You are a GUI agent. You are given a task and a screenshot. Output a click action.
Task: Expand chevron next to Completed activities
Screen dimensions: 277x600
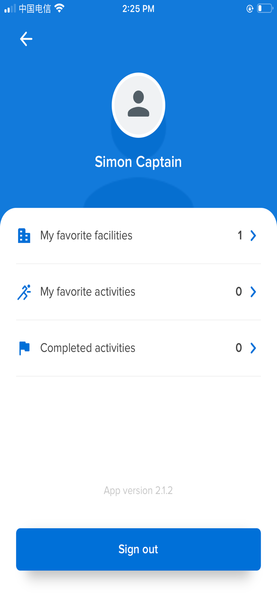(253, 348)
